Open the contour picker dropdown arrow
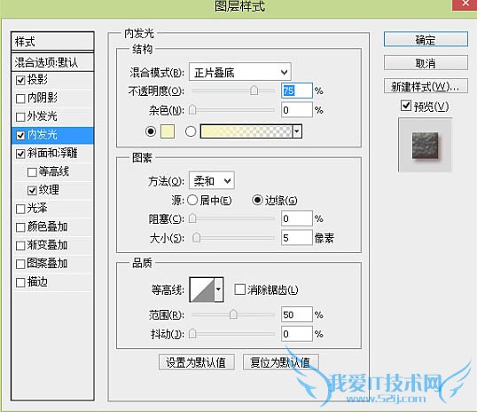 tap(218, 289)
